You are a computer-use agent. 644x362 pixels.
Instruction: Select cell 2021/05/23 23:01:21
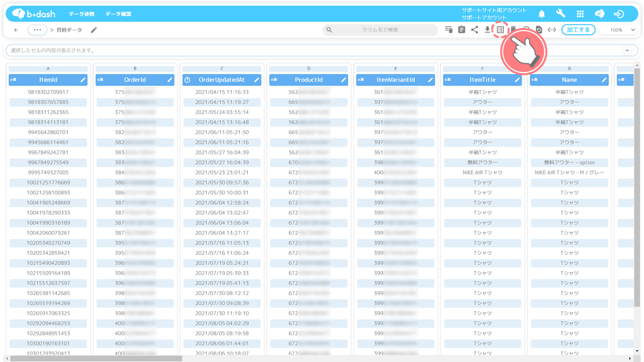pos(221,173)
